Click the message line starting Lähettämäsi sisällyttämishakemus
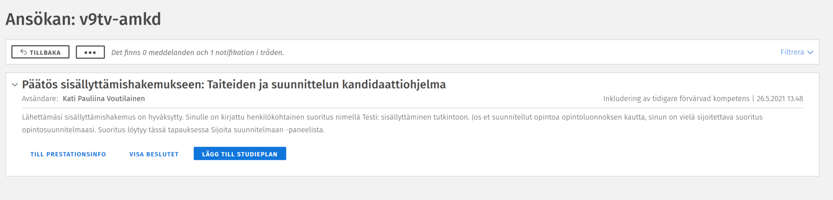Screen dimensions: 833x200 click(x=392, y=117)
